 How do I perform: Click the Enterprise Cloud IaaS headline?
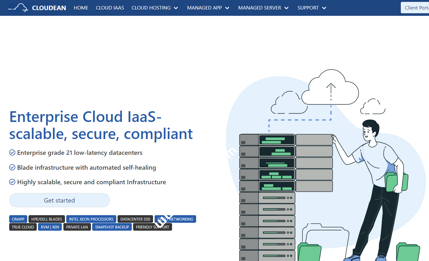[x=101, y=125]
